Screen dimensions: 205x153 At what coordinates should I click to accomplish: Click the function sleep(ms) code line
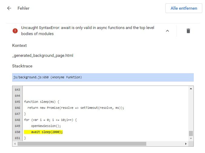(41, 102)
